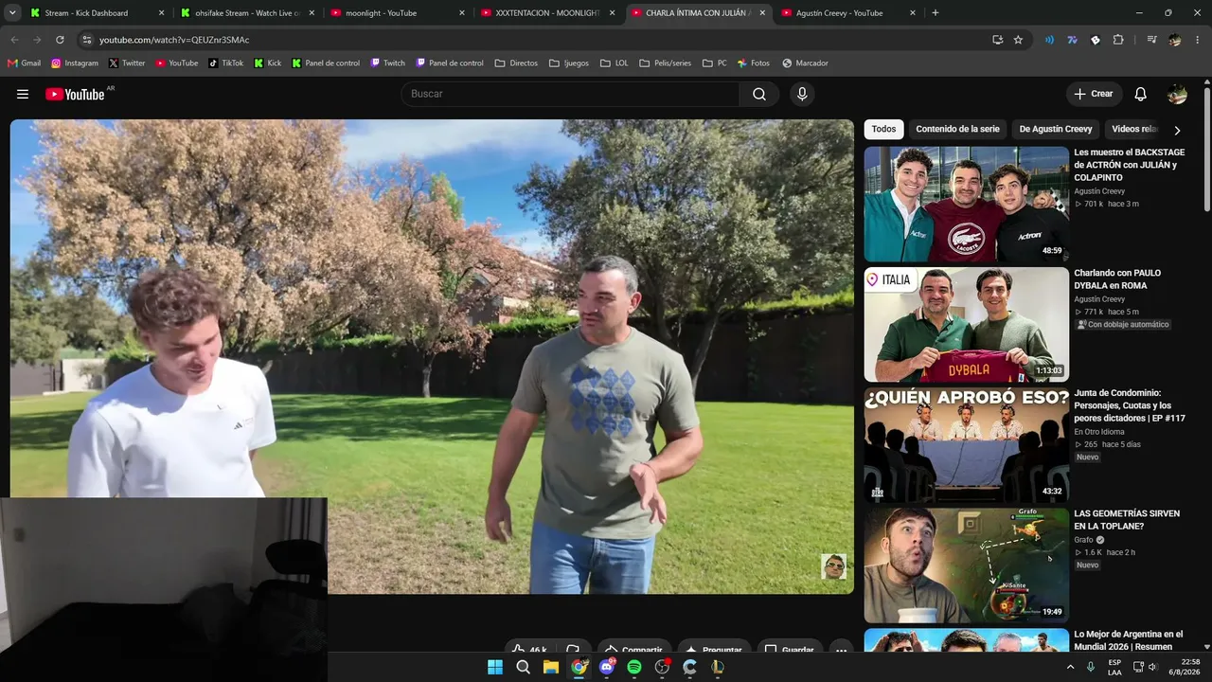Expand the !juegos bookmark folder
This screenshot has width=1212, height=682.
point(569,63)
